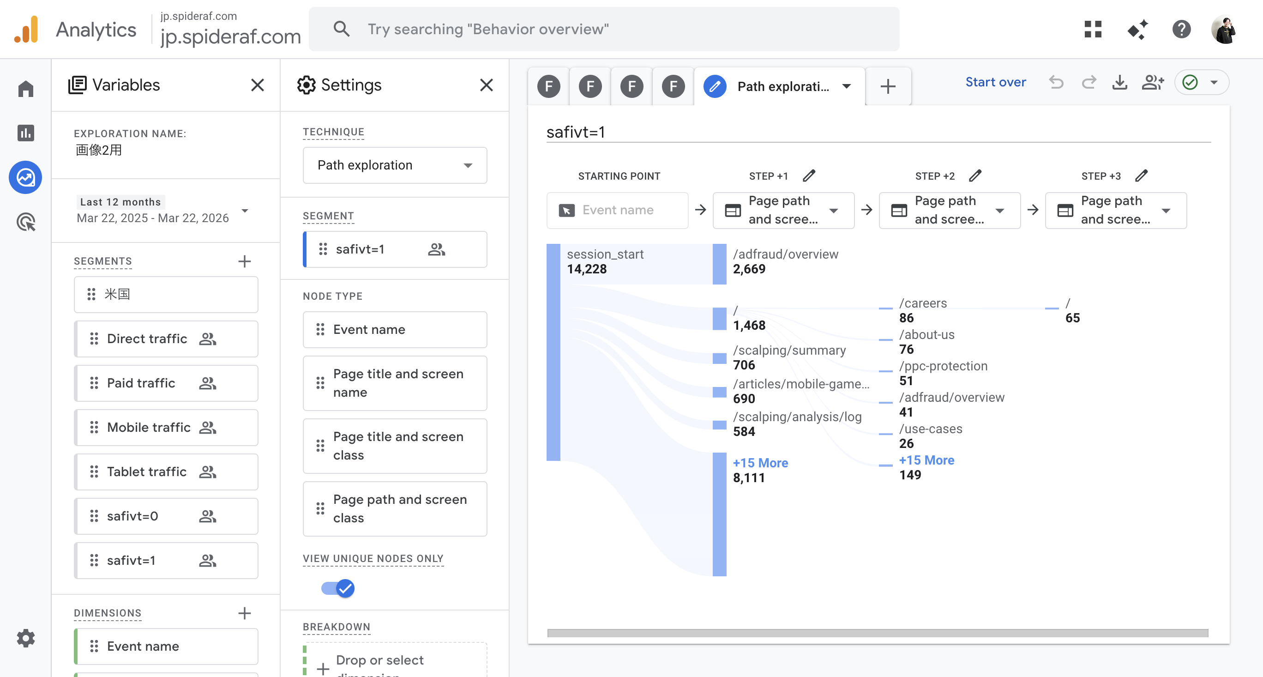Click the download exploration icon
This screenshot has width=1263, height=677.
[1119, 82]
